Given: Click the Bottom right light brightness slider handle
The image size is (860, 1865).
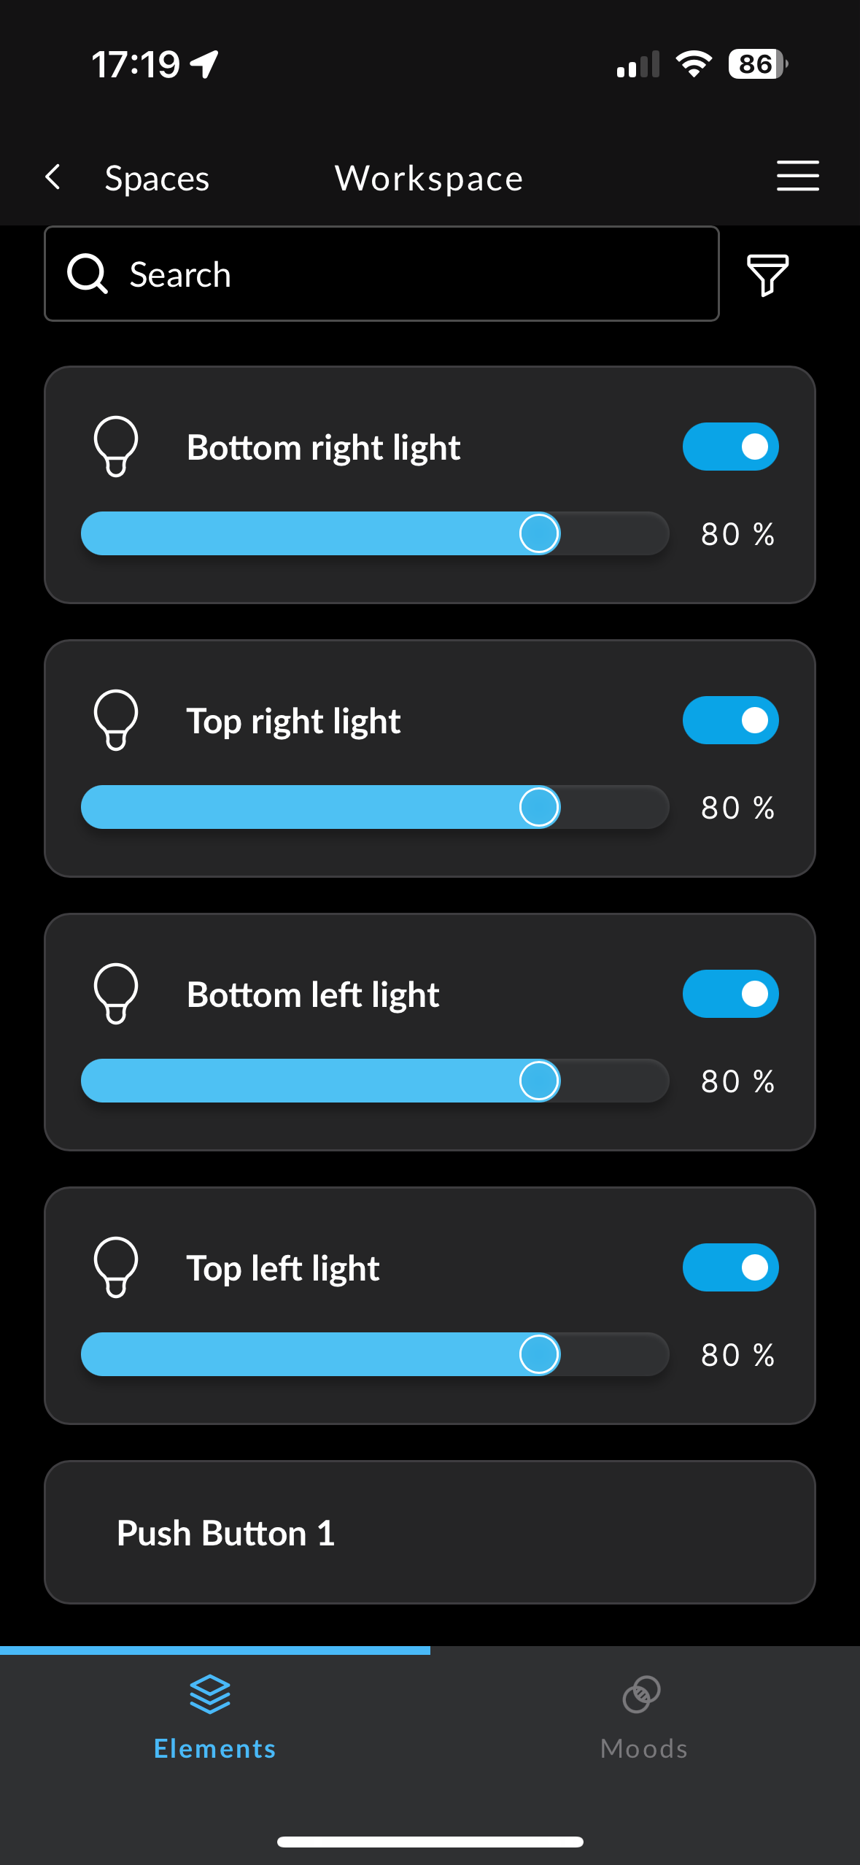Looking at the screenshot, I should [539, 533].
